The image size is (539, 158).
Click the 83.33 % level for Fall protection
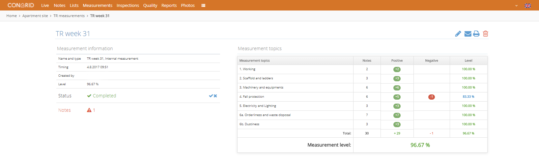468,97
